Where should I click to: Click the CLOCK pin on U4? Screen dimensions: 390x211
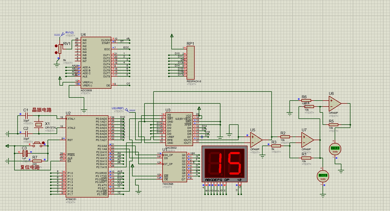[x=106, y=40]
